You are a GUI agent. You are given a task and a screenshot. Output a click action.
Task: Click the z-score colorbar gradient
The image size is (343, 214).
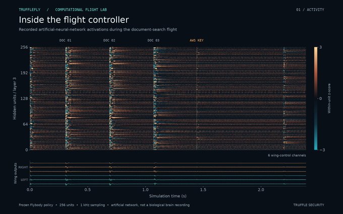316,99
